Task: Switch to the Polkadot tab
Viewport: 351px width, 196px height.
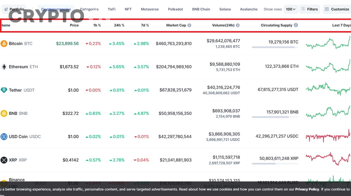Action: [x=175, y=9]
